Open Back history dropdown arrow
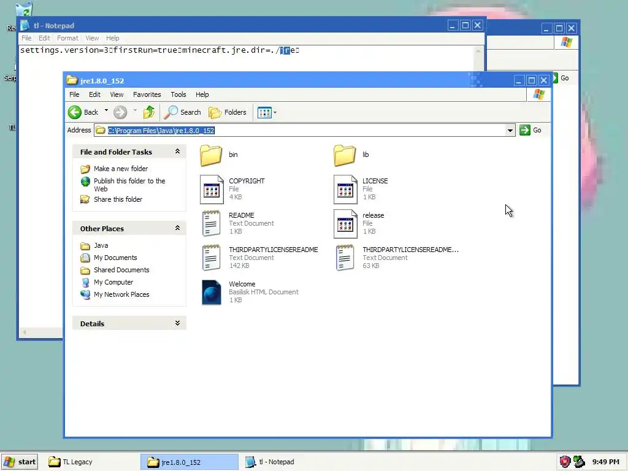This screenshot has width=628, height=471. click(x=106, y=110)
